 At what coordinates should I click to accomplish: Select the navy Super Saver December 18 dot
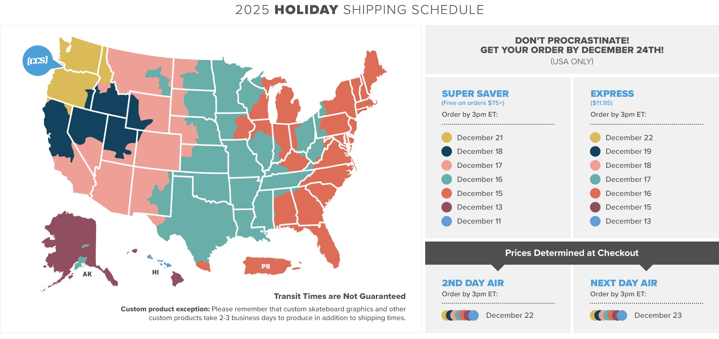pos(446,151)
